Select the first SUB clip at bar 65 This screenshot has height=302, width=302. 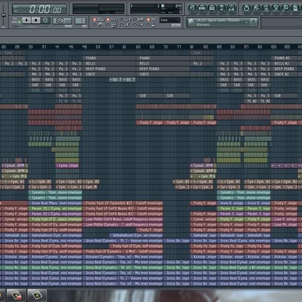(x=150, y=96)
